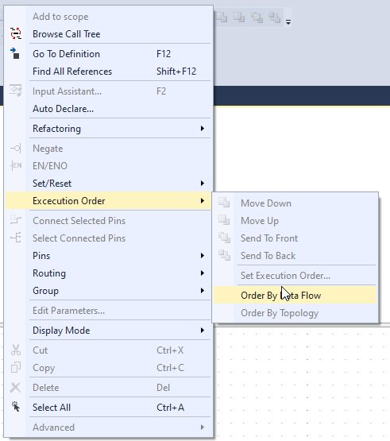The image size is (390, 441).
Task: Click the Move Up icon in submenu
Action: (224, 220)
